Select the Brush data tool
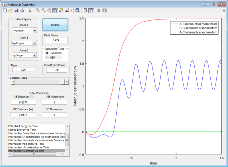Viewport: 228px width, 167px height. (x=67, y=10)
